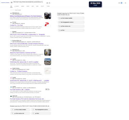Click sidebar related search pro fleet contact number
Screen dimensions: 129x120
point(71,18)
